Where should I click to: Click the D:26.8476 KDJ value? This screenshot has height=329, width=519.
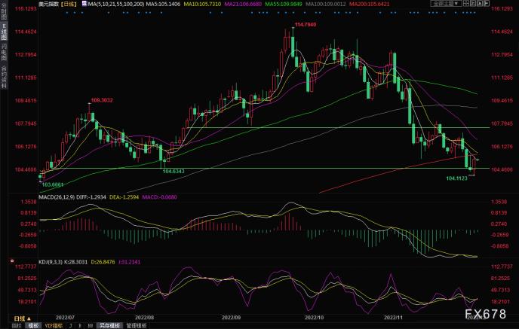coord(103,262)
